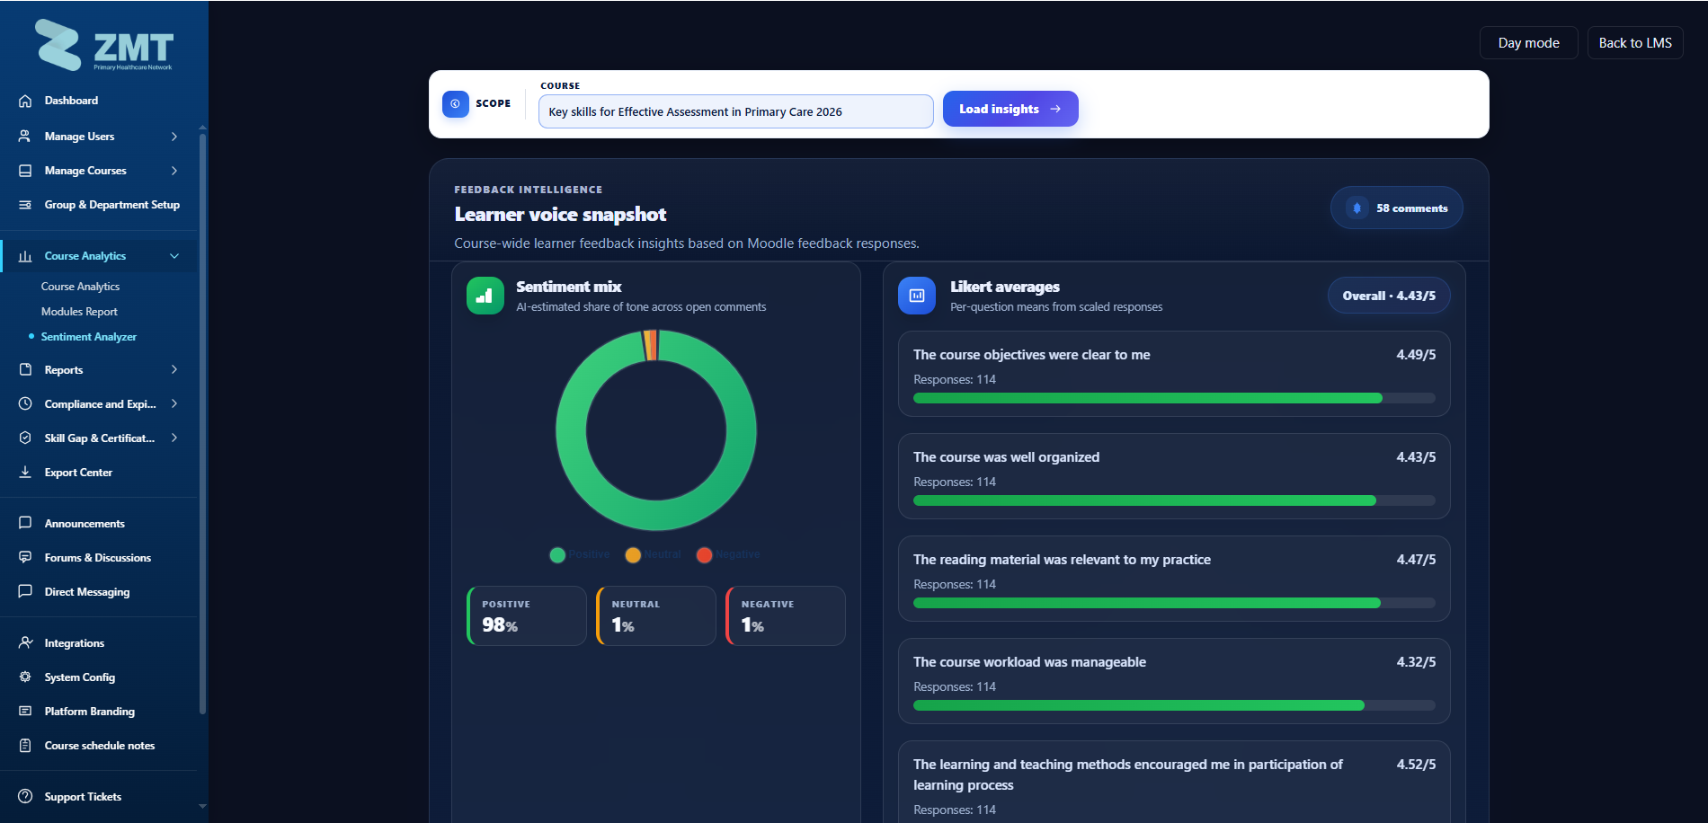Click the Likert averages blue icon
Viewport: 1708px width, 823px height.
[x=917, y=296]
